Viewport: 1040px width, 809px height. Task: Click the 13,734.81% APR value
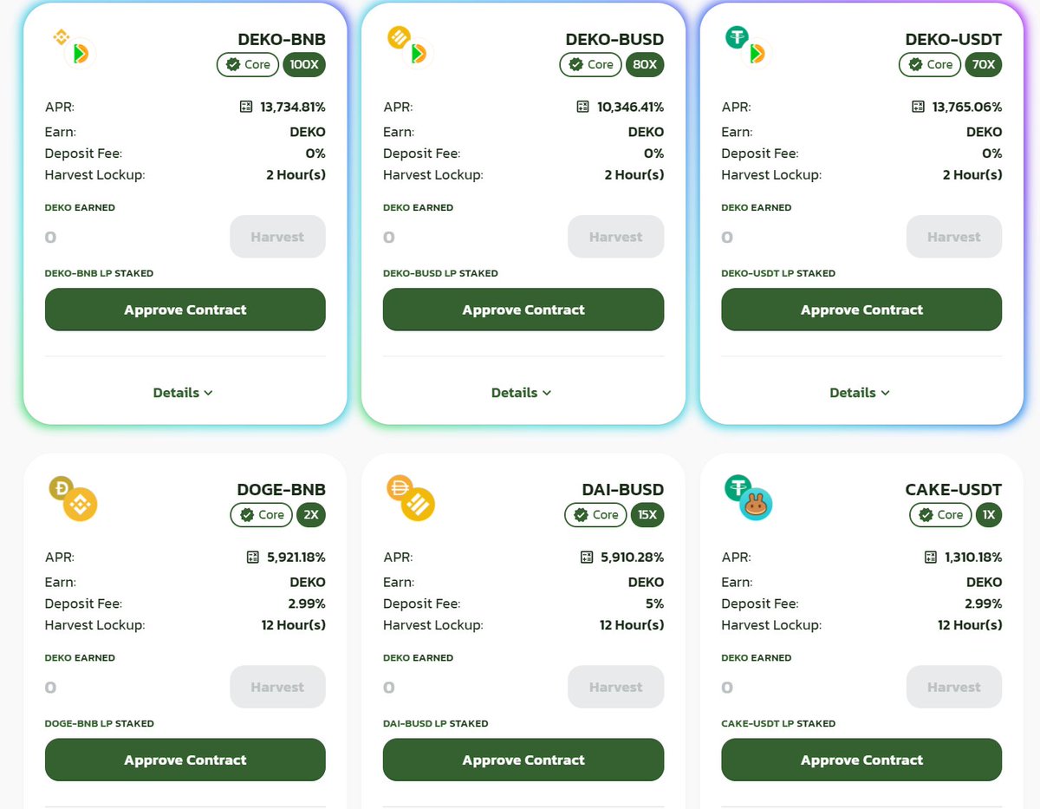(293, 107)
